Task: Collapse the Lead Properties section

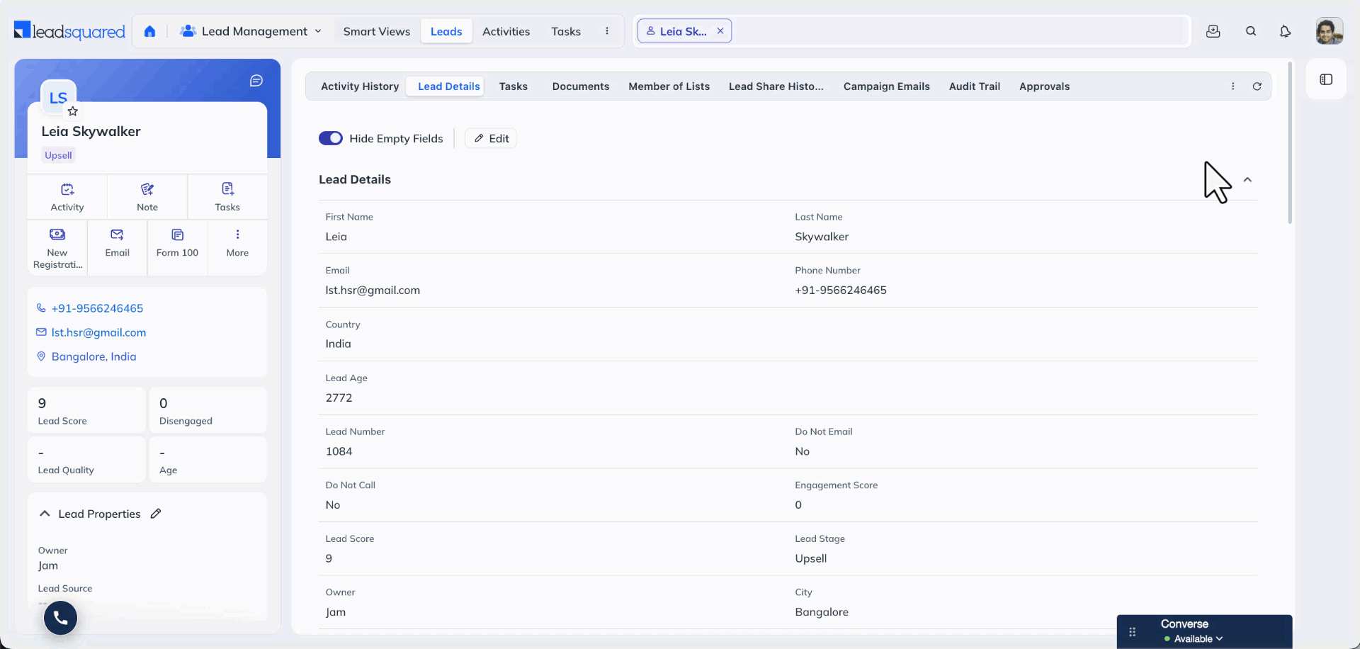Action: point(45,513)
